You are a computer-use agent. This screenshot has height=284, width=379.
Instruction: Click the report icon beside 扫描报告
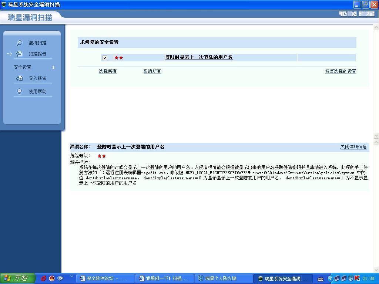click(19, 54)
